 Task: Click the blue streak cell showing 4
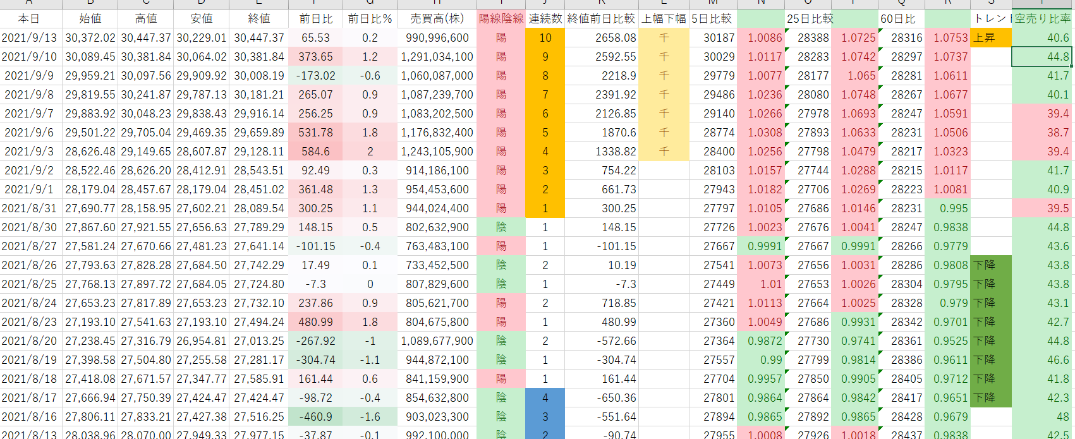tap(545, 398)
